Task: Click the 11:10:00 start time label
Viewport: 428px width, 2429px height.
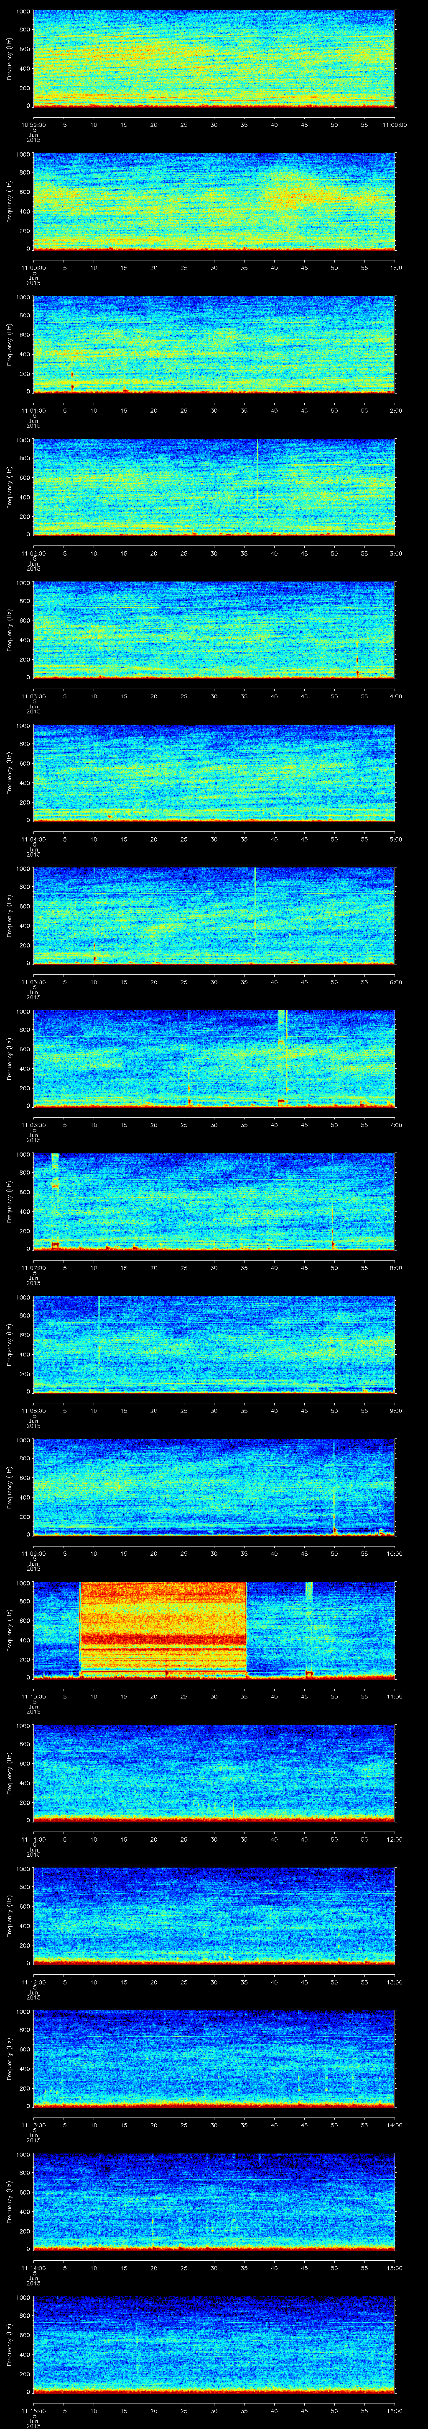Action: click(x=33, y=1696)
